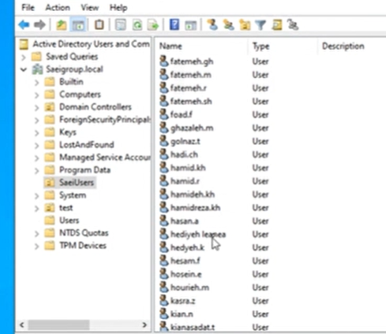Expand the Keys container
386x334 pixels.
click(x=36, y=133)
